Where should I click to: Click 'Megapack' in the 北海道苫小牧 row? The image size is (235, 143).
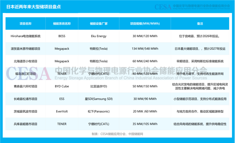tap(62, 61)
